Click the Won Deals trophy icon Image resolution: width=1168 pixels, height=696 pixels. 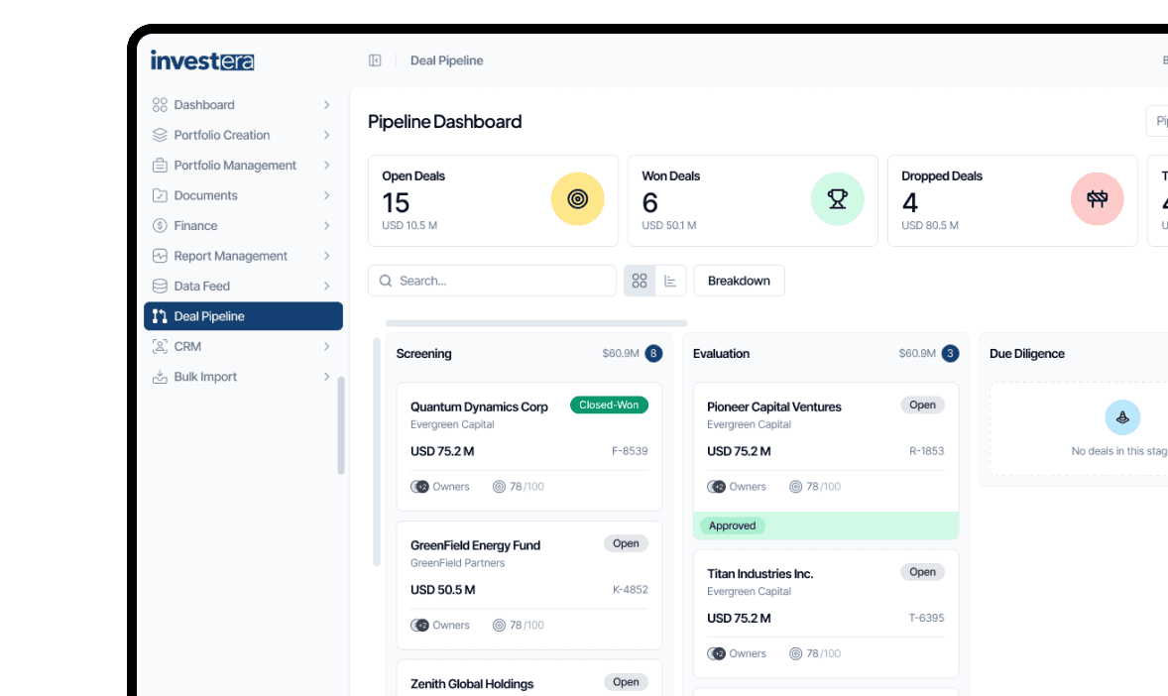coord(837,199)
